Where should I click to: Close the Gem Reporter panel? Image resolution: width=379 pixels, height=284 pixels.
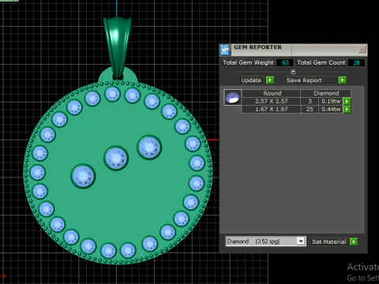coord(362,49)
